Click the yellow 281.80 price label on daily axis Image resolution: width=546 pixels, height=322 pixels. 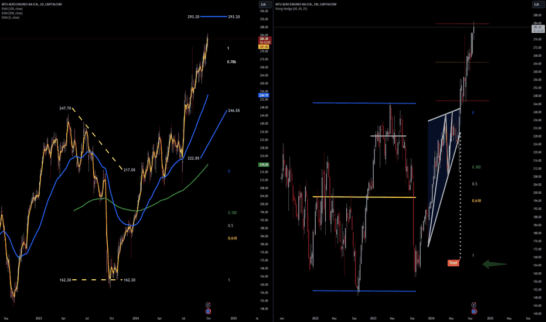click(x=264, y=47)
